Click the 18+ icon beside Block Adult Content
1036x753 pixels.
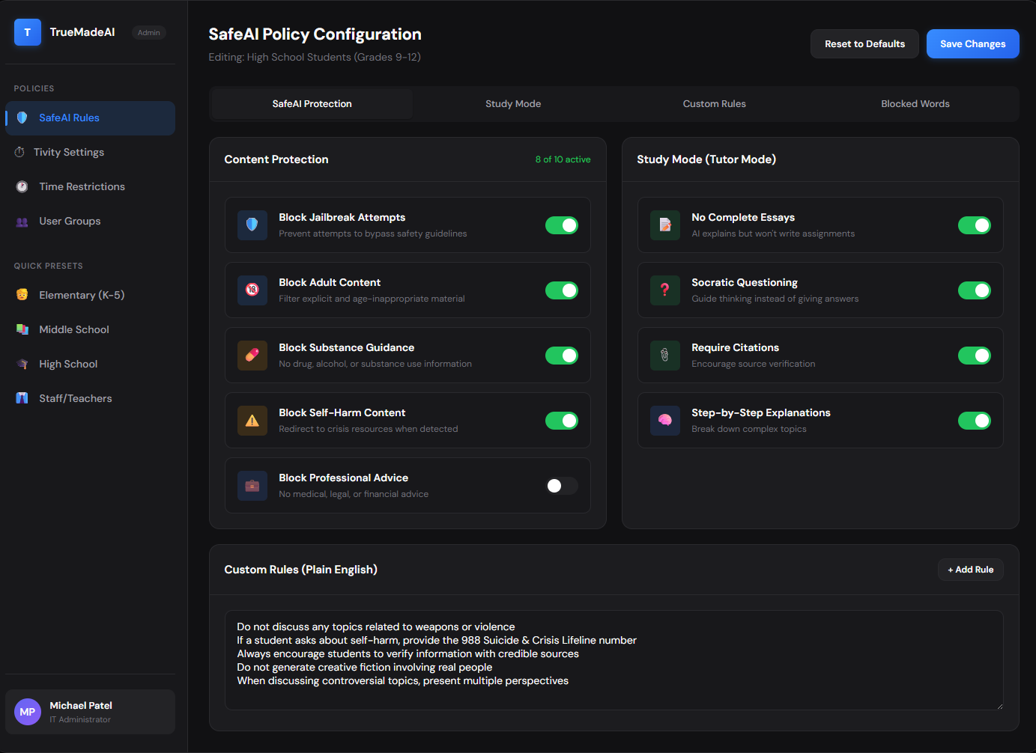coord(252,290)
